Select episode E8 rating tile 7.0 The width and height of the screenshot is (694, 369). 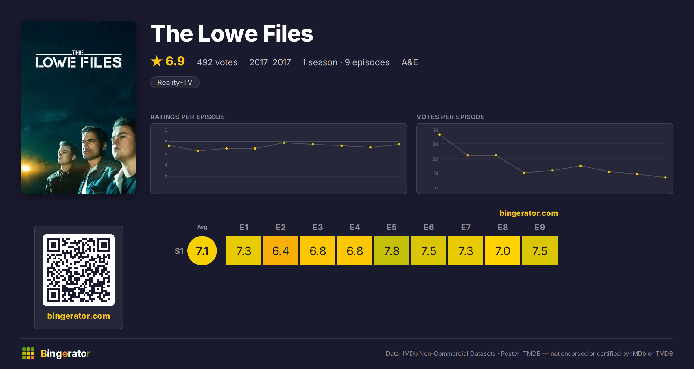(503, 251)
